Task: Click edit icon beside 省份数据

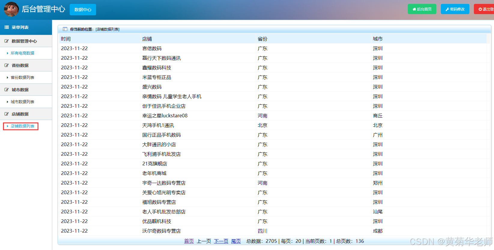Action: click(x=7, y=65)
